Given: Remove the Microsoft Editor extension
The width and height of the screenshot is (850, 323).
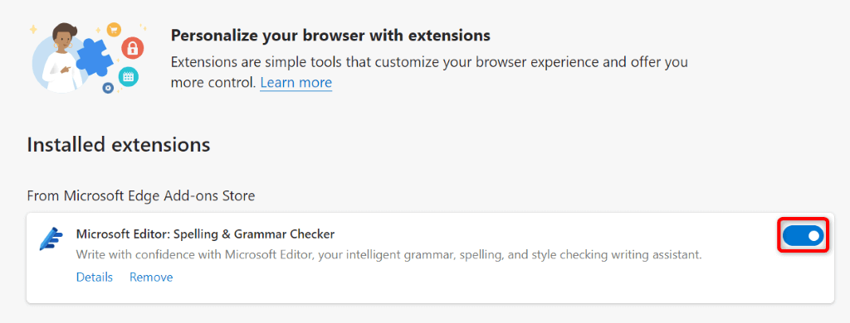Looking at the screenshot, I should 151,277.
